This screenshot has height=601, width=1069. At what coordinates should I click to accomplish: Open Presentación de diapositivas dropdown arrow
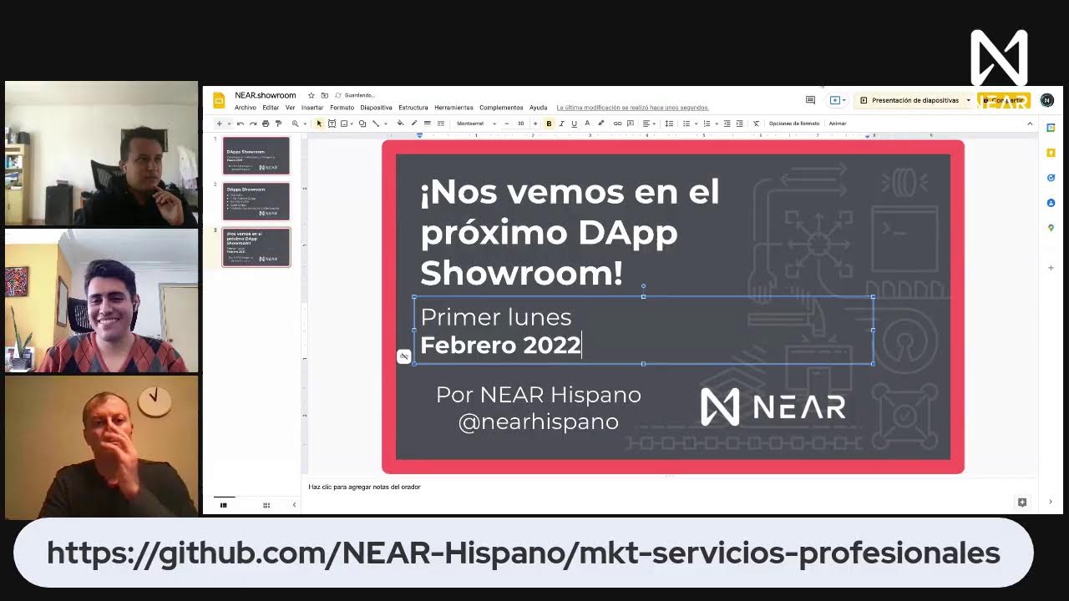tap(968, 100)
